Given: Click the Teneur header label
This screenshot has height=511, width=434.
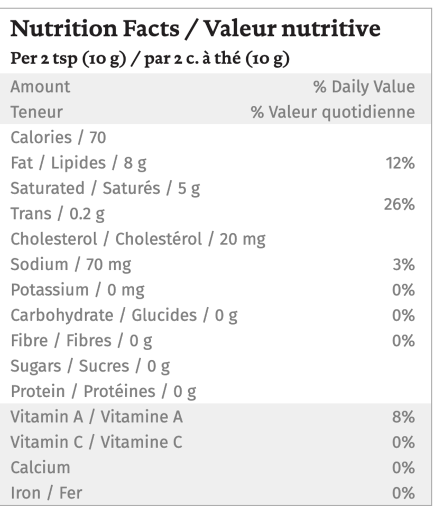Looking at the screenshot, I should [36, 112].
